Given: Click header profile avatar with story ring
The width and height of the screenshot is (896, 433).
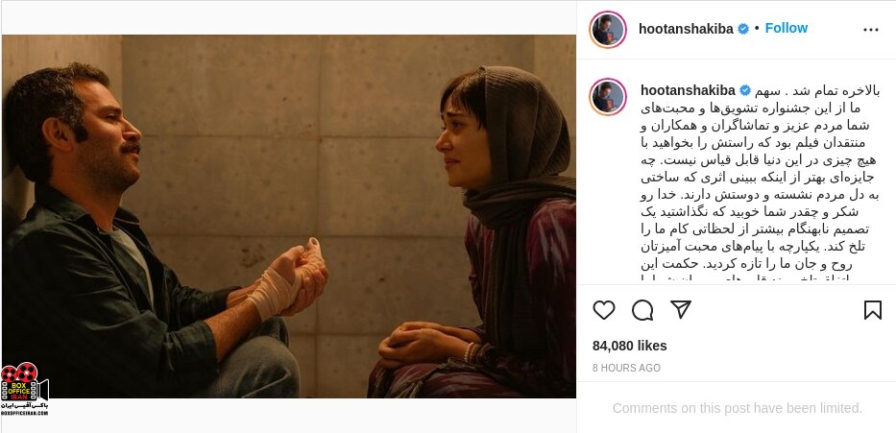Looking at the screenshot, I should (x=608, y=29).
